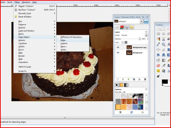Hide the Background copy layer
Image resolution: width=171 pixels, height=128 pixels.
(118, 47)
